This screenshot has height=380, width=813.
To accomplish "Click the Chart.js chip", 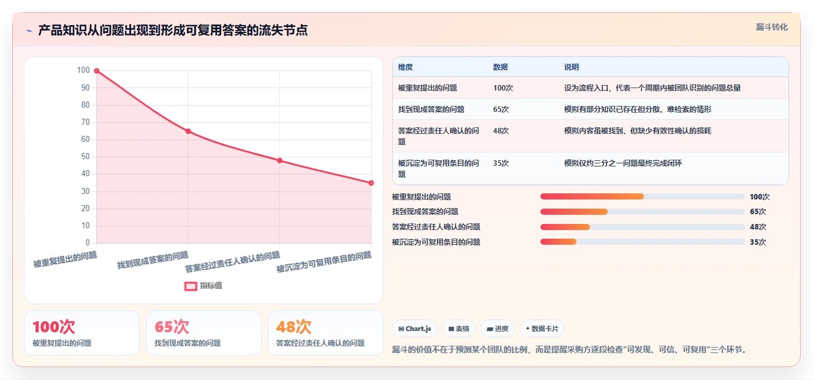I will click(415, 329).
